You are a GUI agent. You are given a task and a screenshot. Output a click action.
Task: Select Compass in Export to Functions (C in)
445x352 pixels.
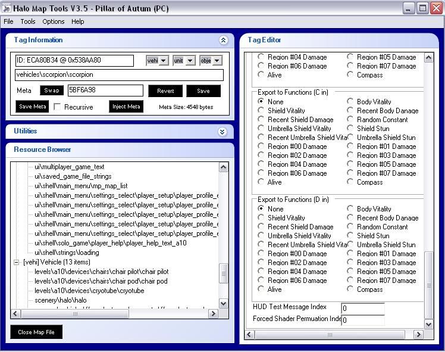point(350,182)
